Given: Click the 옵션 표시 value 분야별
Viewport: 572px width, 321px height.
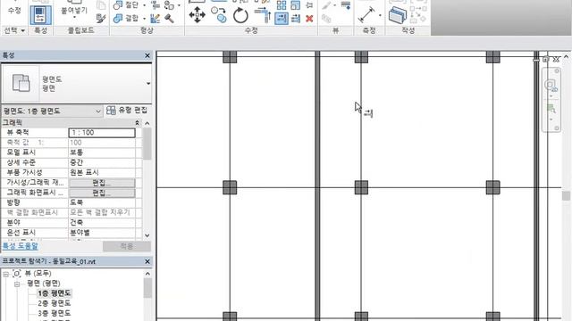Looking at the screenshot, I should point(102,232).
